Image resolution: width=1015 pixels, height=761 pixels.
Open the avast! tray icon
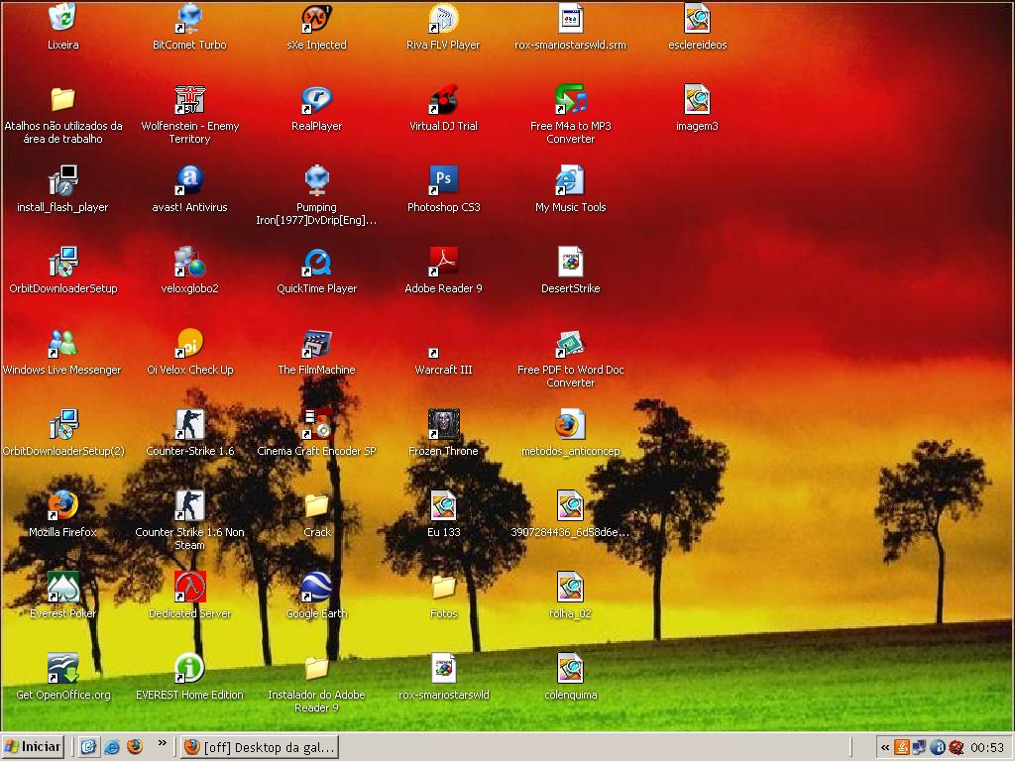tap(938, 747)
